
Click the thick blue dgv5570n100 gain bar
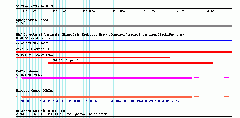pos(124,40)
